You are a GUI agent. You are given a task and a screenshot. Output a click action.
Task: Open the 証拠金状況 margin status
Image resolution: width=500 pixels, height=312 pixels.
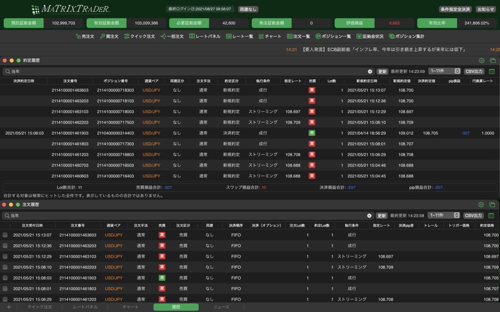click(x=370, y=36)
